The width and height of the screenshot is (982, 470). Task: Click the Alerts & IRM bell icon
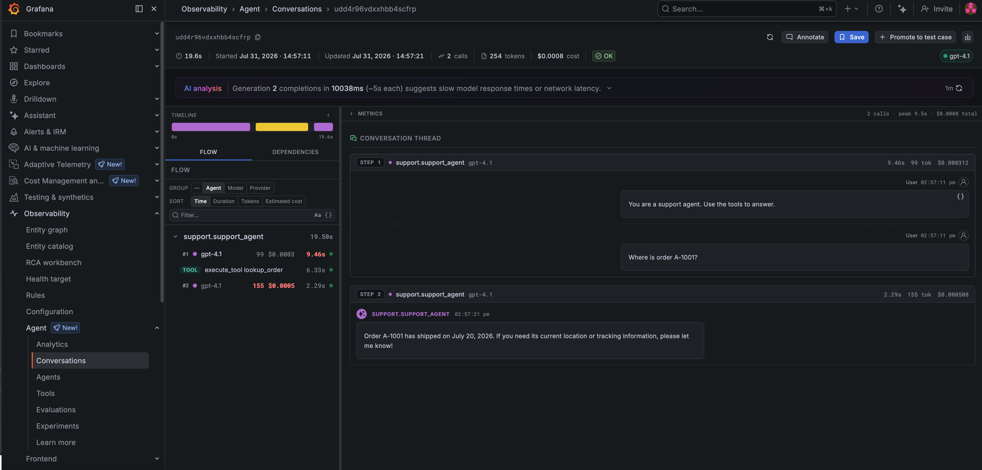point(14,132)
